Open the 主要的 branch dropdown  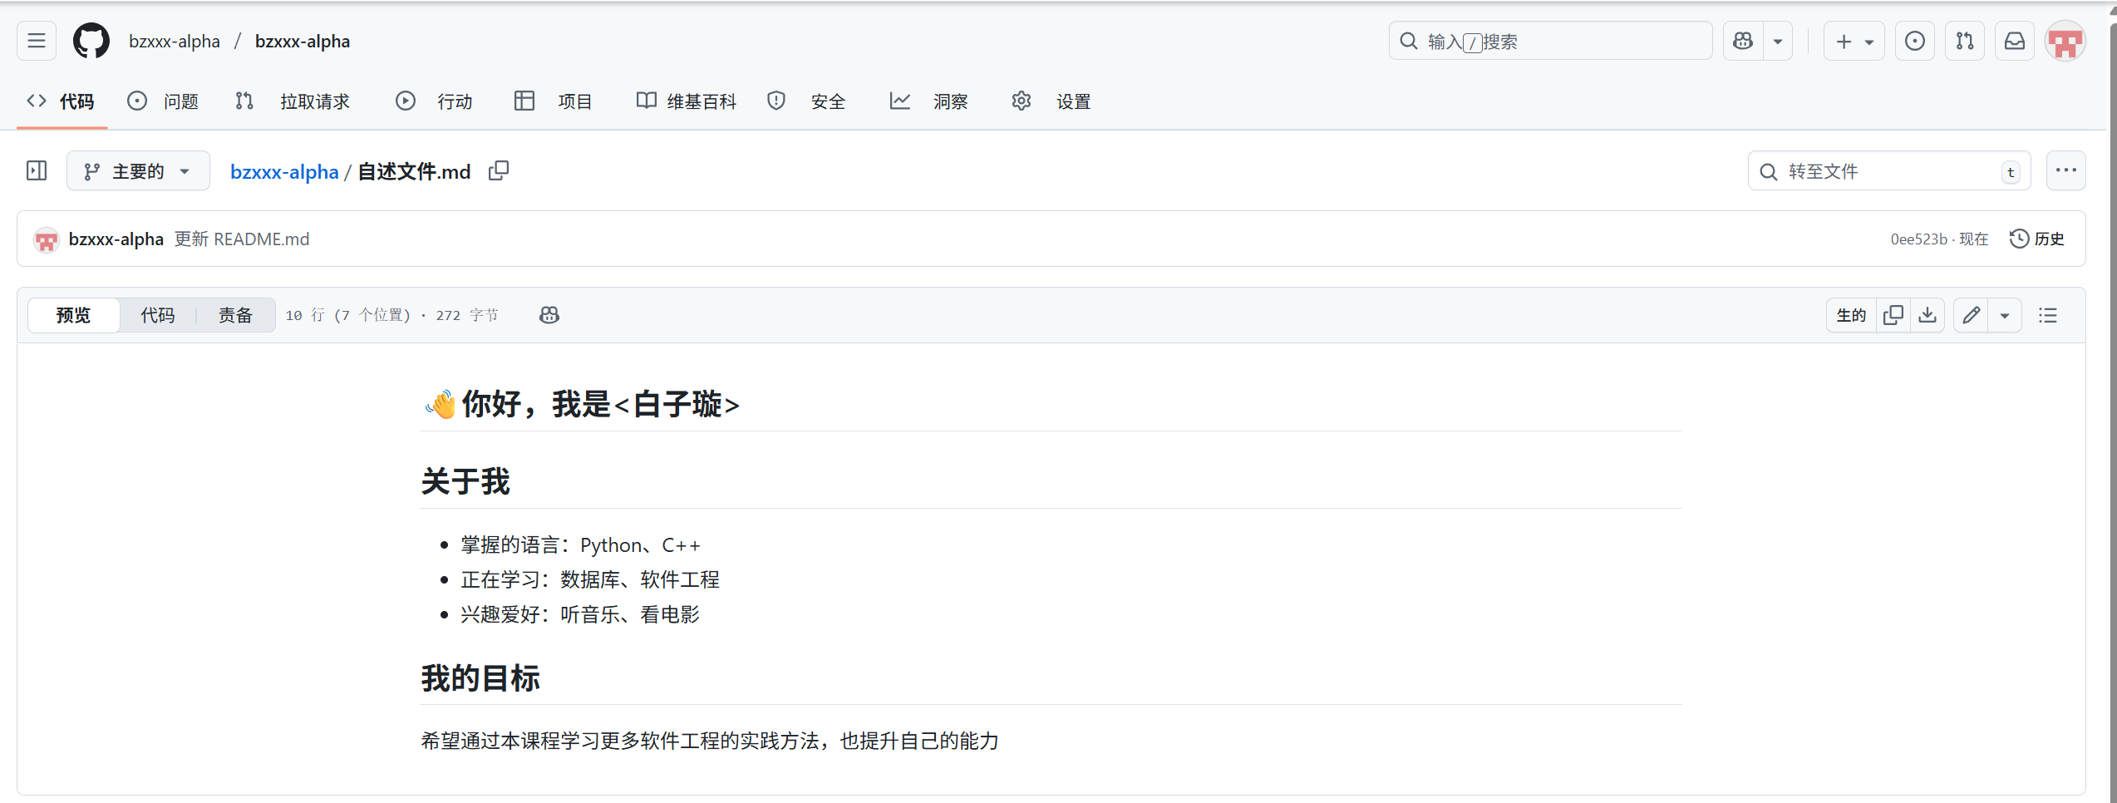click(138, 170)
